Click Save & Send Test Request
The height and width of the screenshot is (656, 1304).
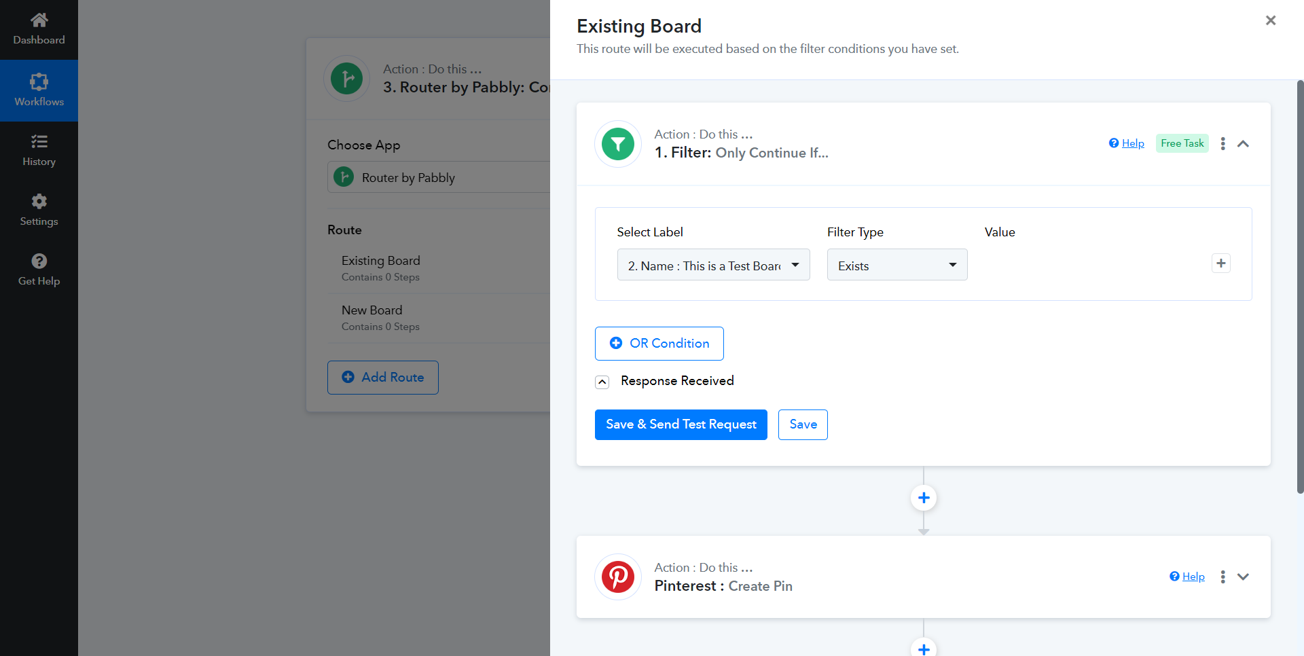[x=681, y=424]
